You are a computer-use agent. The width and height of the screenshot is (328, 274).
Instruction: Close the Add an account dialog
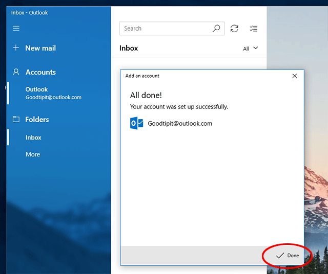coord(295,76)
